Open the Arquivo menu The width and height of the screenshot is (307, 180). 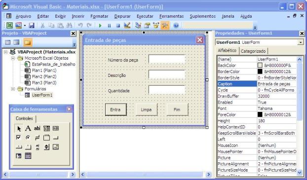[23, 16]
